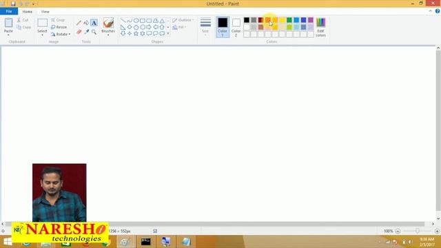Pick the purple color swatch
This screenshot has width=441, height=248.
pos(311,20)
